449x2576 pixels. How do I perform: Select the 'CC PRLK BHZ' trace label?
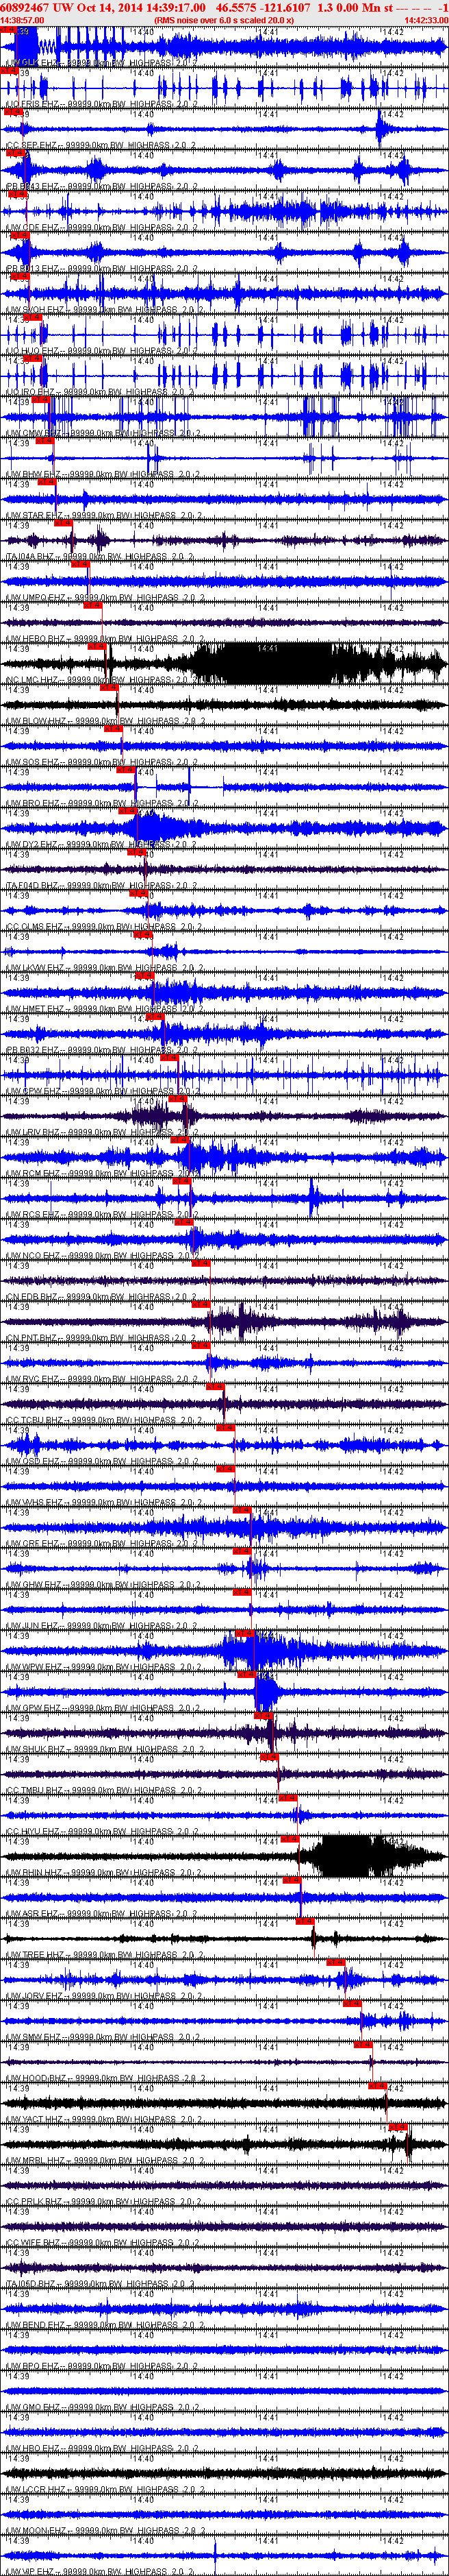pyautogui.click(x=103, y=2201)
